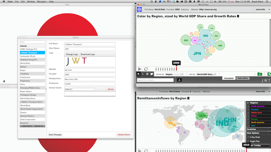Open the Managers menu
The image size is (271, 152).
click(42, 1)
